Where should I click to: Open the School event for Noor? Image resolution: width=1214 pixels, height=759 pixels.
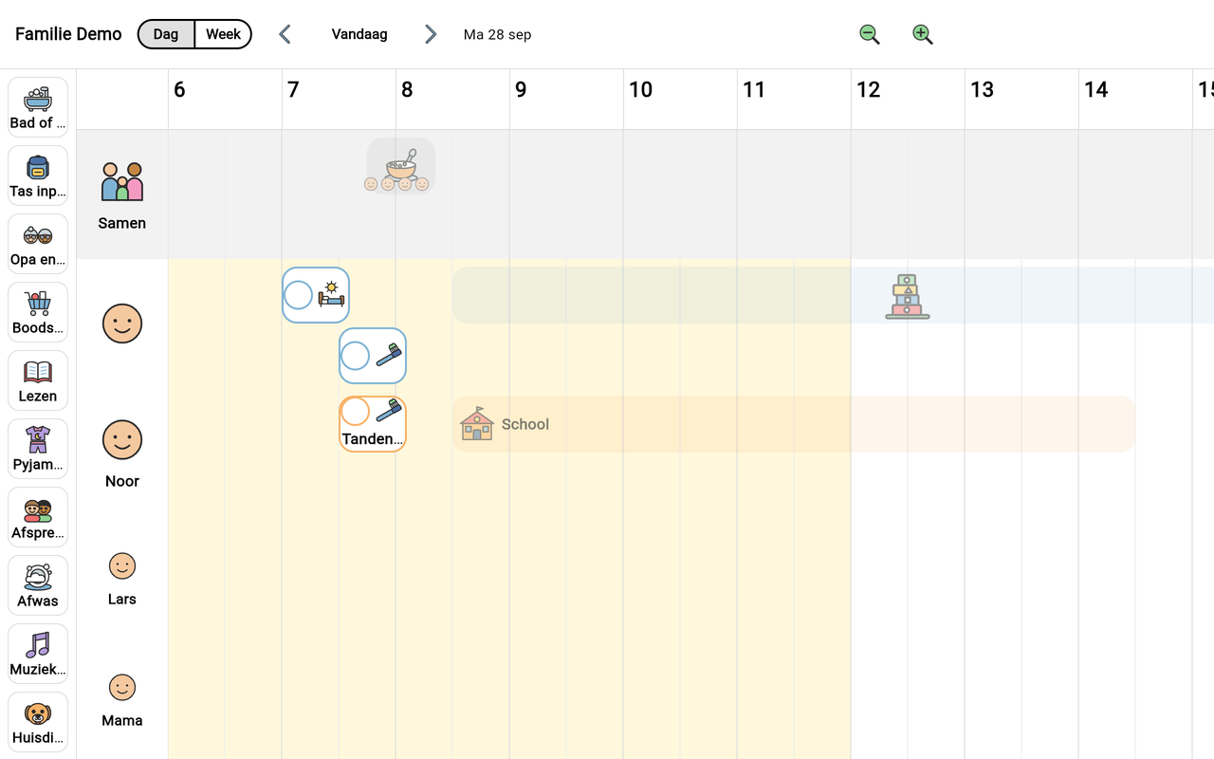(x=794, y=424)
